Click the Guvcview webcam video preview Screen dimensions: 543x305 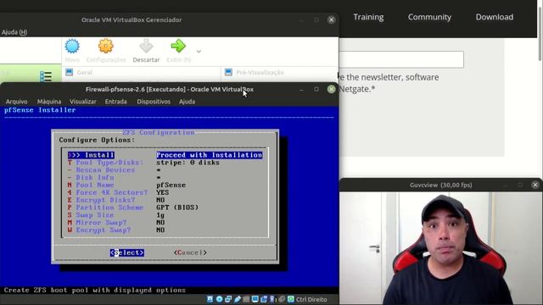(441, 248)
